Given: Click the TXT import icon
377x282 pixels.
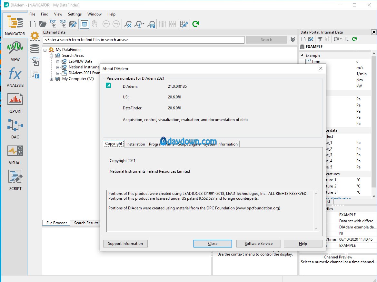Looking at the screenshot, I should pyautogui.click(x=53, y=24).
